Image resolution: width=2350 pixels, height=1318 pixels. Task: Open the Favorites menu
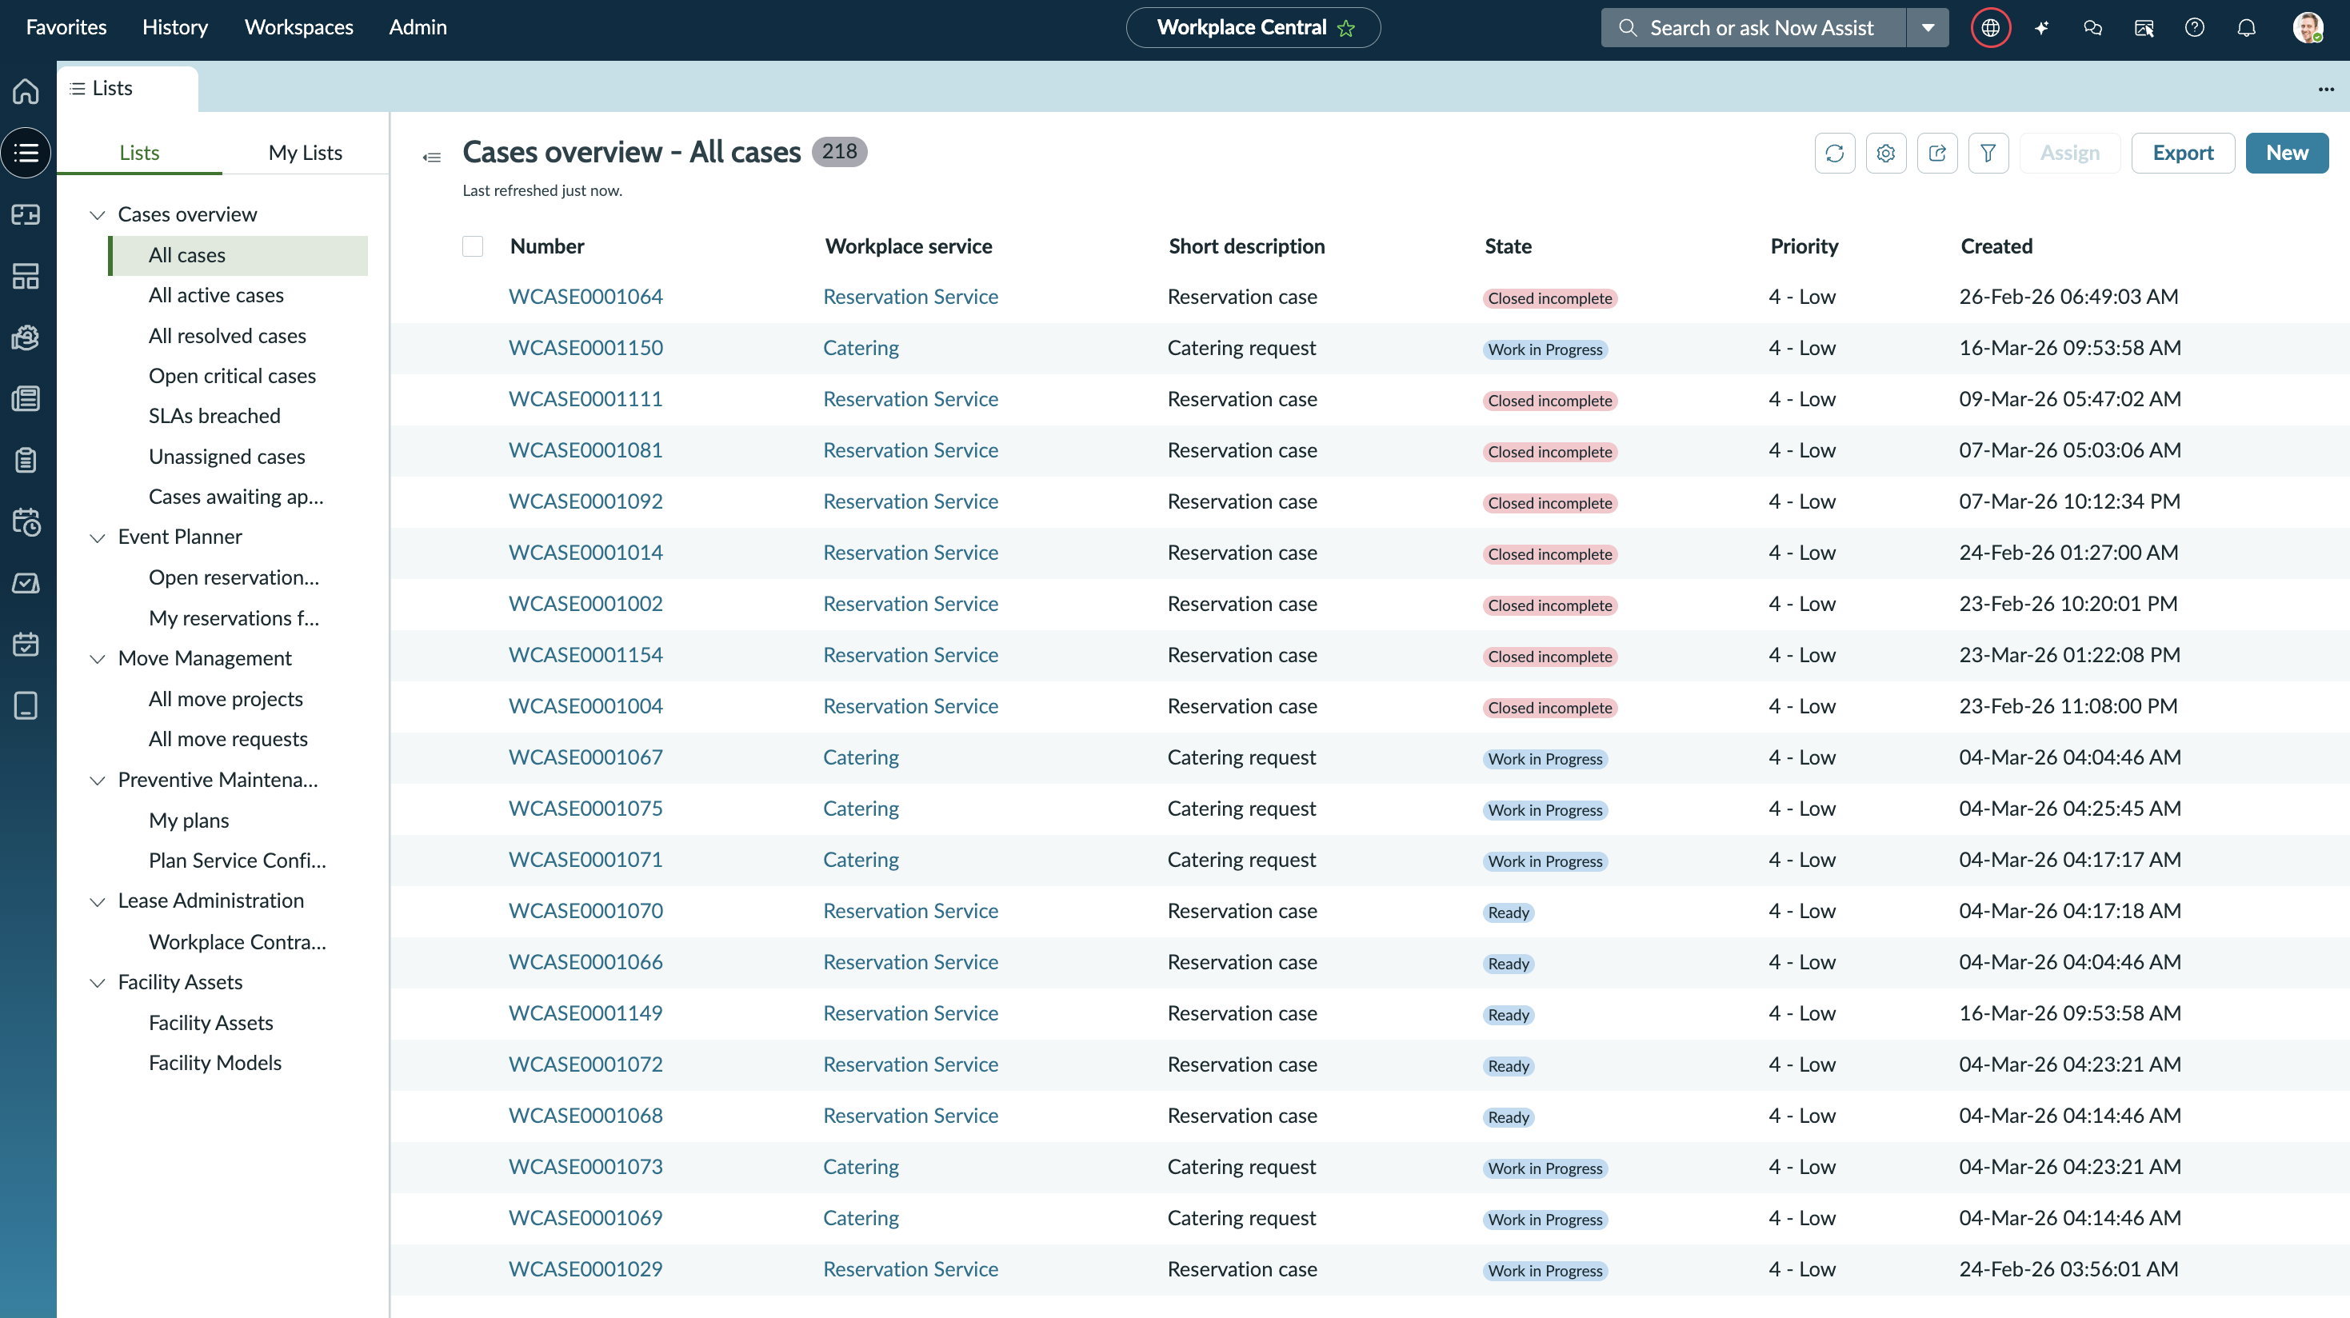coord(66,27)
